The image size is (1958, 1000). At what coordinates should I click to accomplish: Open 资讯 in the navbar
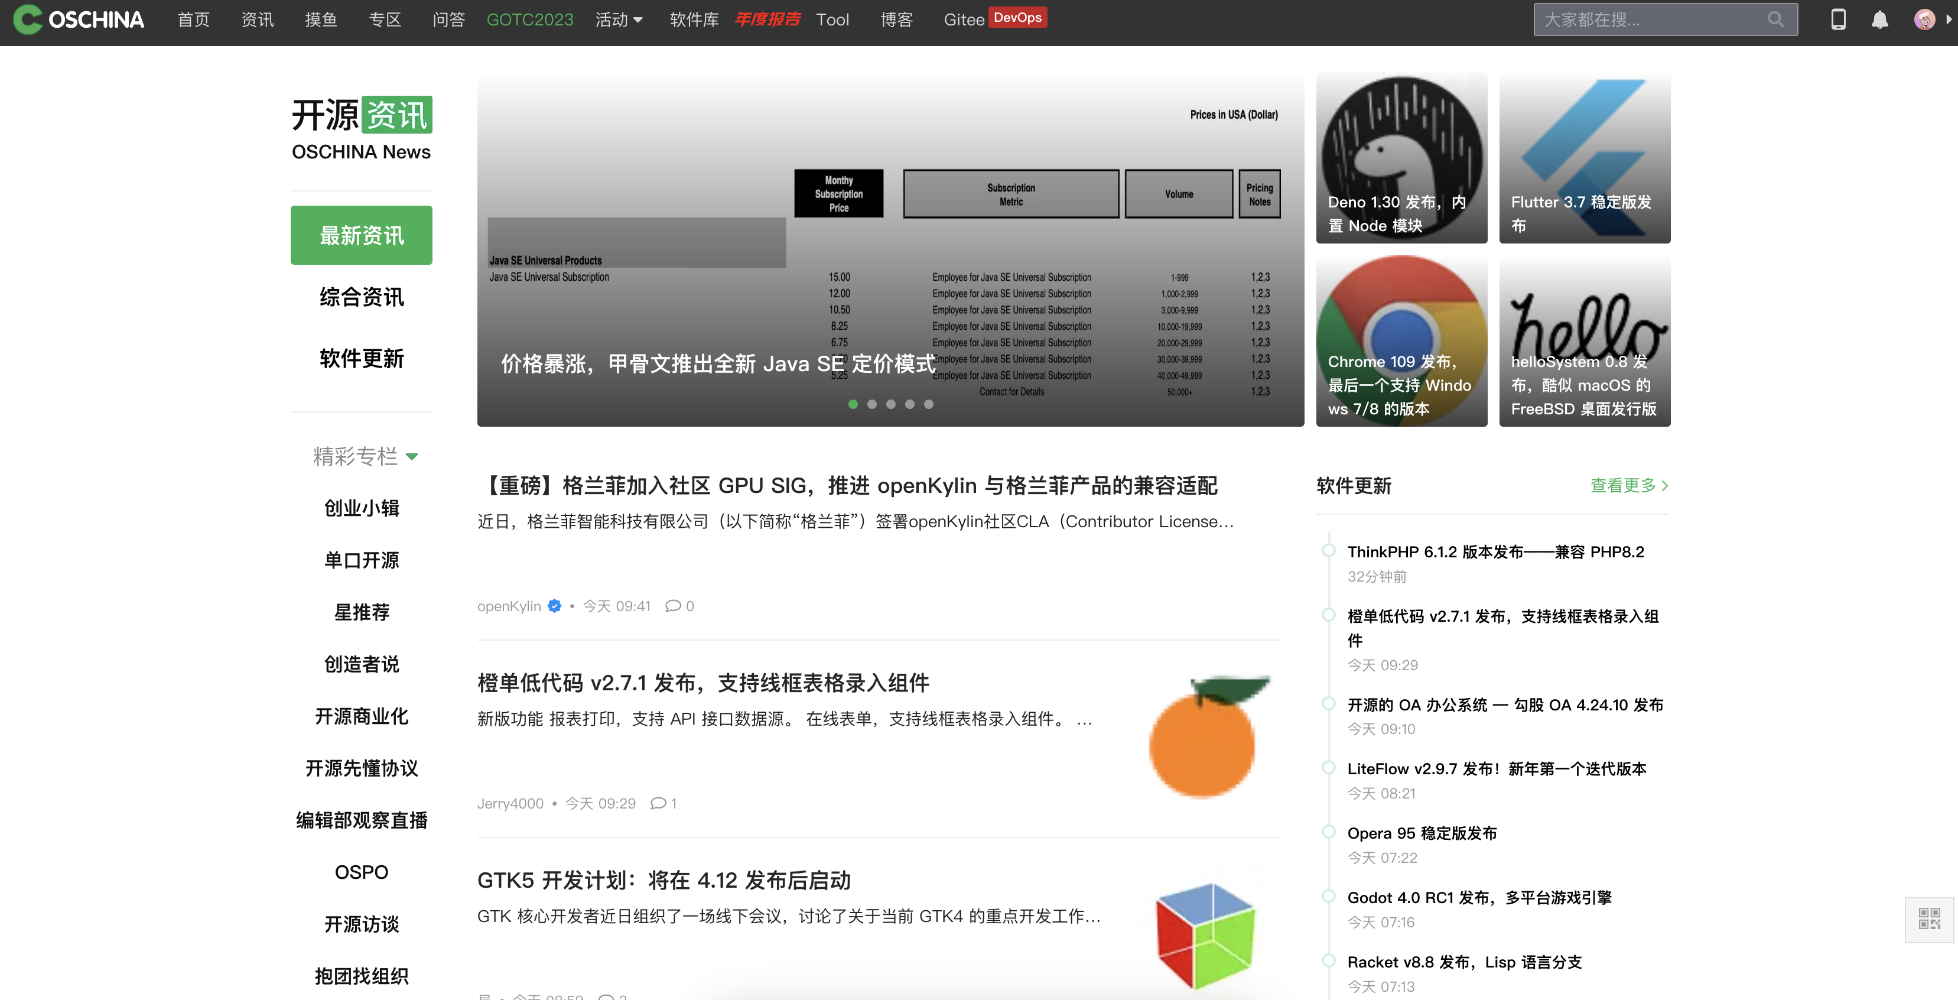click(x=257, y=20)
